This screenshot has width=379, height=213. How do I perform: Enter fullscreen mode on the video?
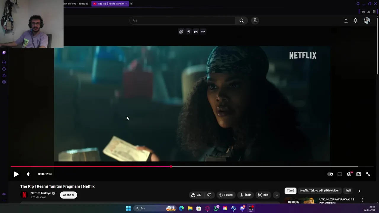pos(368,174)
